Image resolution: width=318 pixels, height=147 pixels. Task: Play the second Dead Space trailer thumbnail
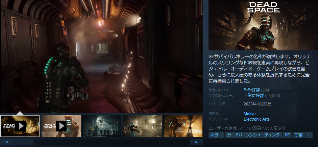61,126
